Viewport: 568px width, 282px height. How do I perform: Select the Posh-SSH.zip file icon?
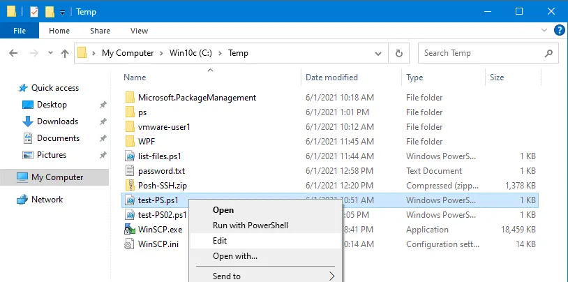click(x=130, y=186)
